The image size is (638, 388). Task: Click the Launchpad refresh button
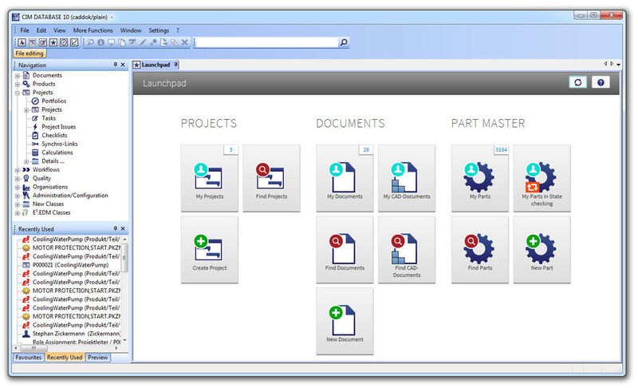(x=577, y=82)
